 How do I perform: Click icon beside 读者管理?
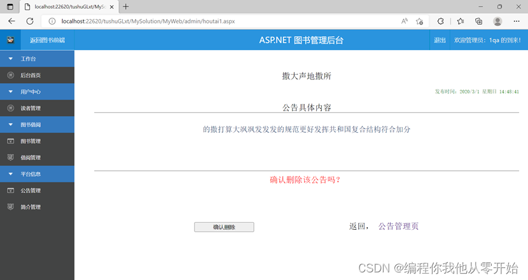click(10, 108)
